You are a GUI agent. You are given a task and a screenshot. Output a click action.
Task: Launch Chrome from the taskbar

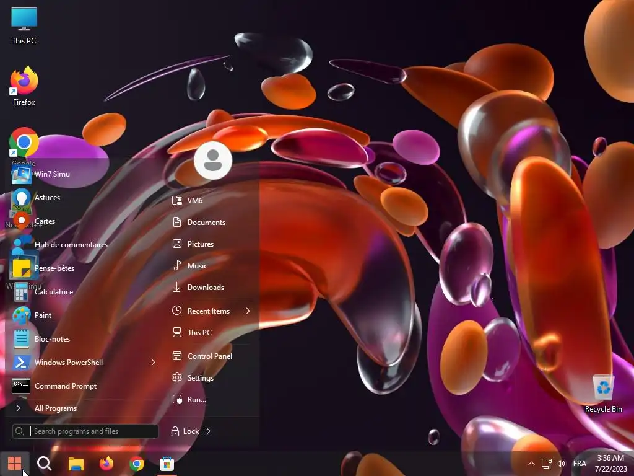(x=137, y=464)
